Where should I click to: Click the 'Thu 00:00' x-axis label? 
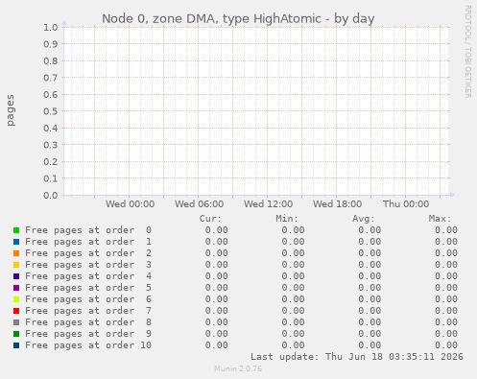[406, 204]
